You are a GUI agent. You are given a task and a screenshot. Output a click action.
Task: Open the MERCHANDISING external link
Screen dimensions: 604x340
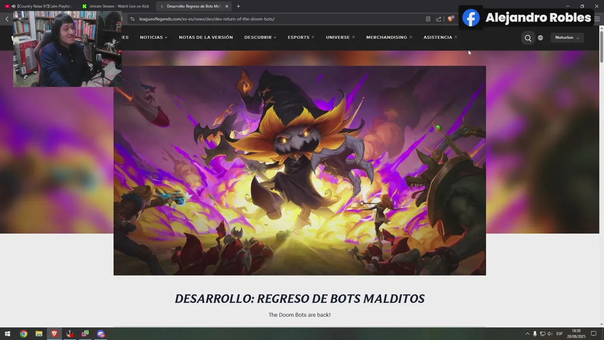pos(389,37)
